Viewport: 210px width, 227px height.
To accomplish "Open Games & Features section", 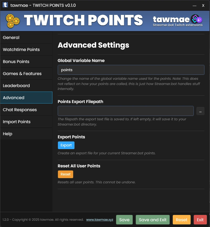I will [x=26, y=73].
